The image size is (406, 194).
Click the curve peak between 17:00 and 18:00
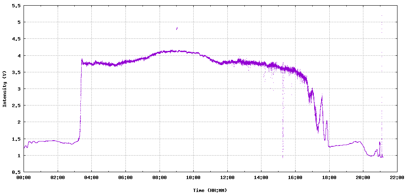pyautogui.click(x=322, y=97)
